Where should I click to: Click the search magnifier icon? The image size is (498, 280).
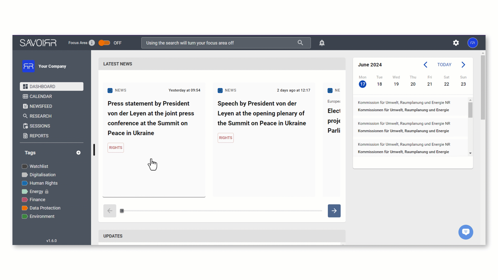pos(300,43)
